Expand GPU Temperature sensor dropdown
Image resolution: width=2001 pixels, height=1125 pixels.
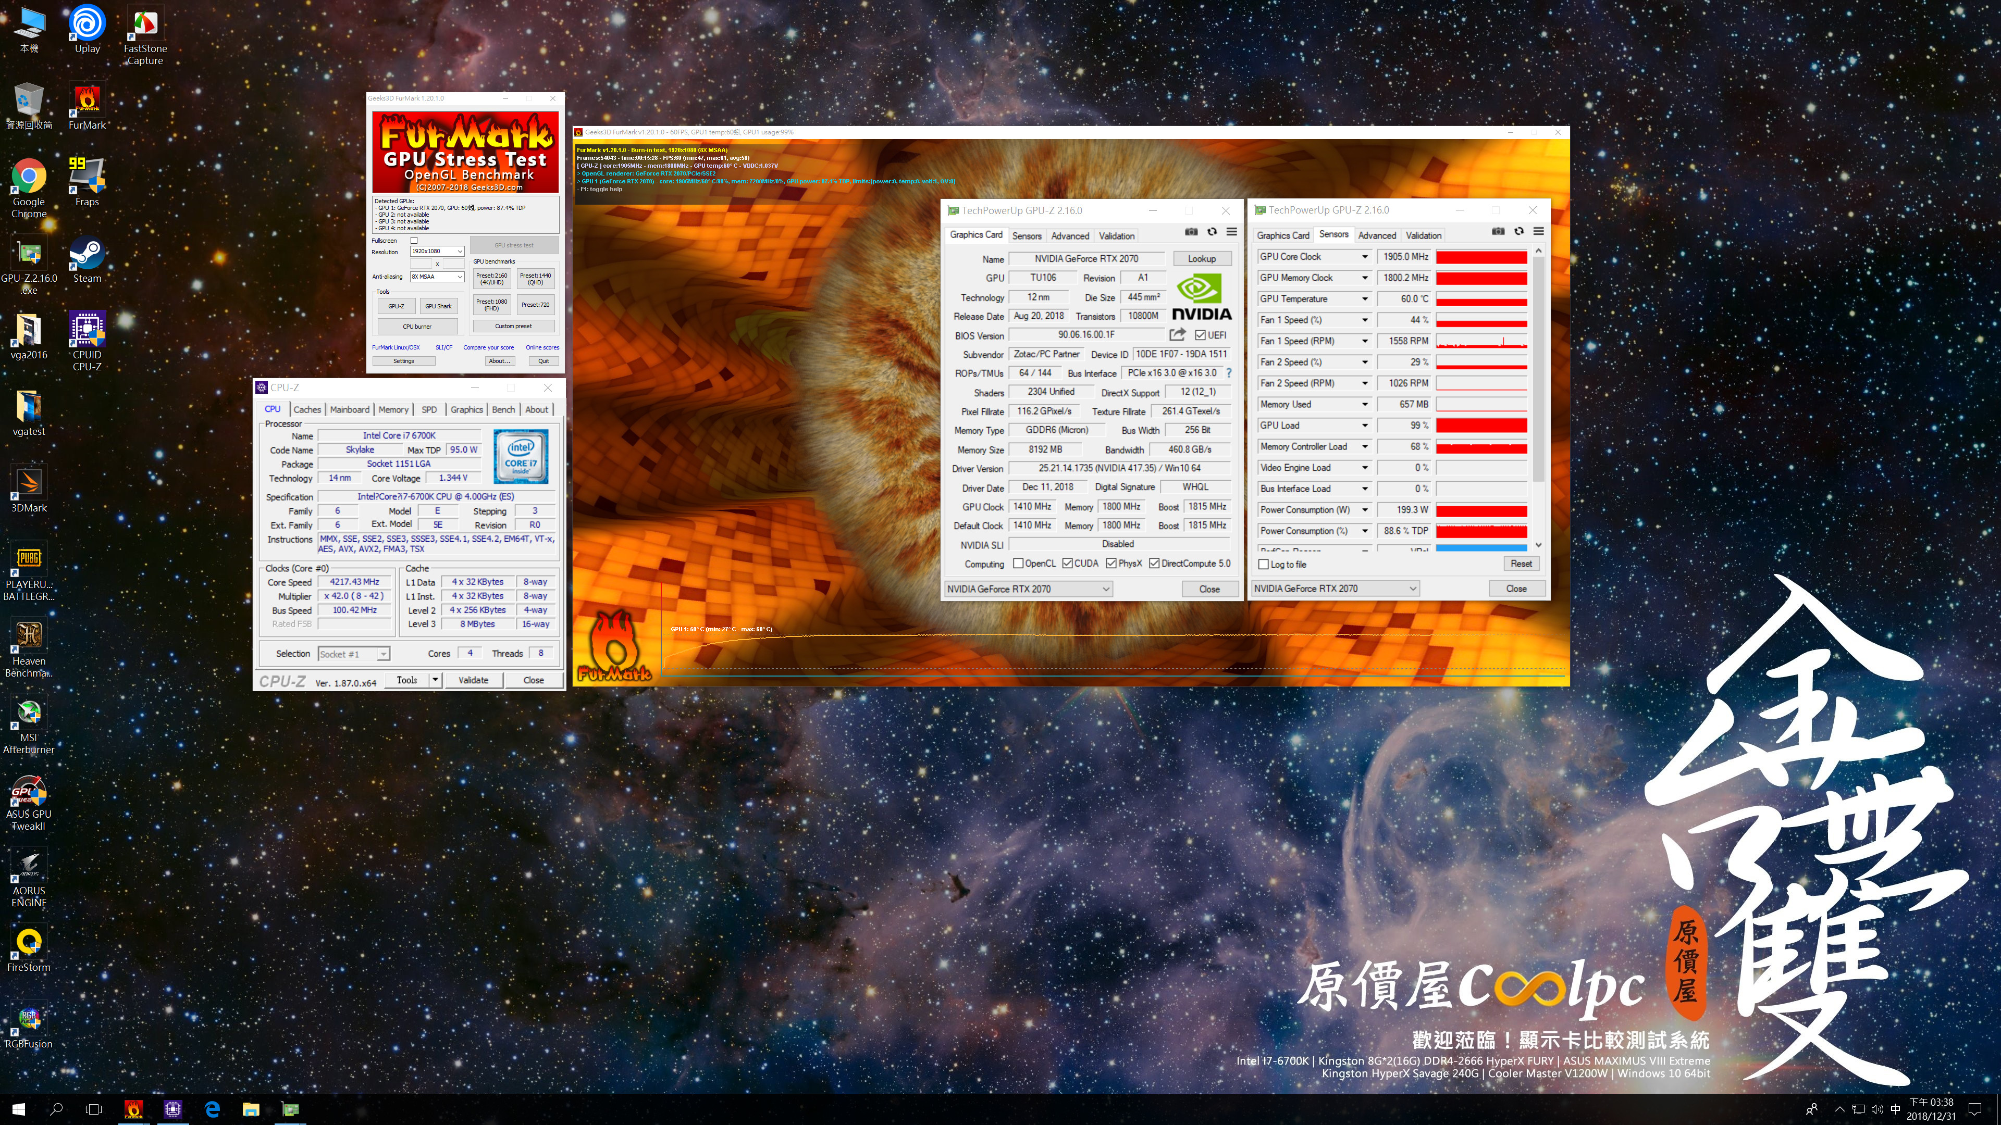1365,299
